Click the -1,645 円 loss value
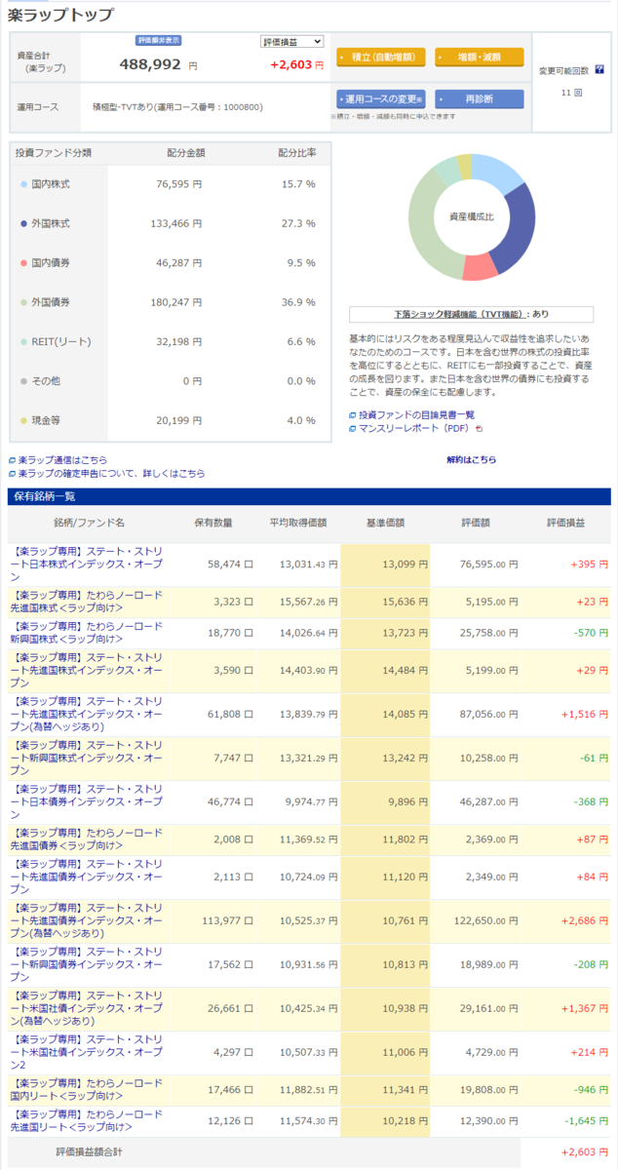The height and width of the screenshot is (1170, 618). coord(586,1119)
